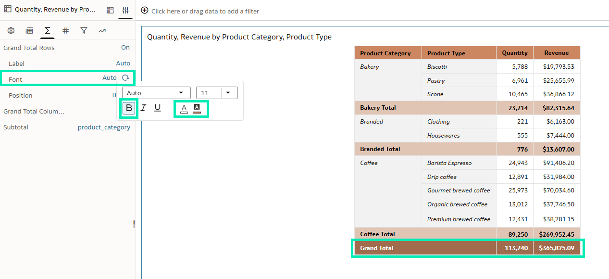This screenshot has width=609, height=279.
Task: Switch to the Edge Labels table tab
Action: click(29, 31)
